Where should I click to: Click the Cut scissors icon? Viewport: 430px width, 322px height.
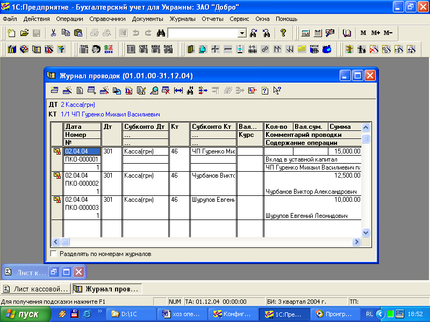coord(53,33)
